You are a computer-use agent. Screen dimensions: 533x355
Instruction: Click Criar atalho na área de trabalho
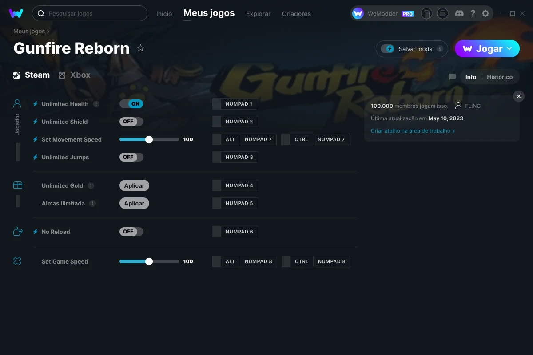tap(413, 131)
